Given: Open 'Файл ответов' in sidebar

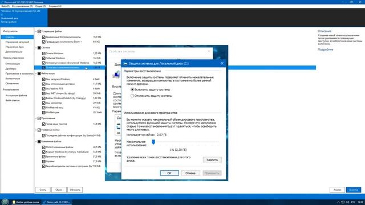Looking at the screenshot, I should (13, 100).
